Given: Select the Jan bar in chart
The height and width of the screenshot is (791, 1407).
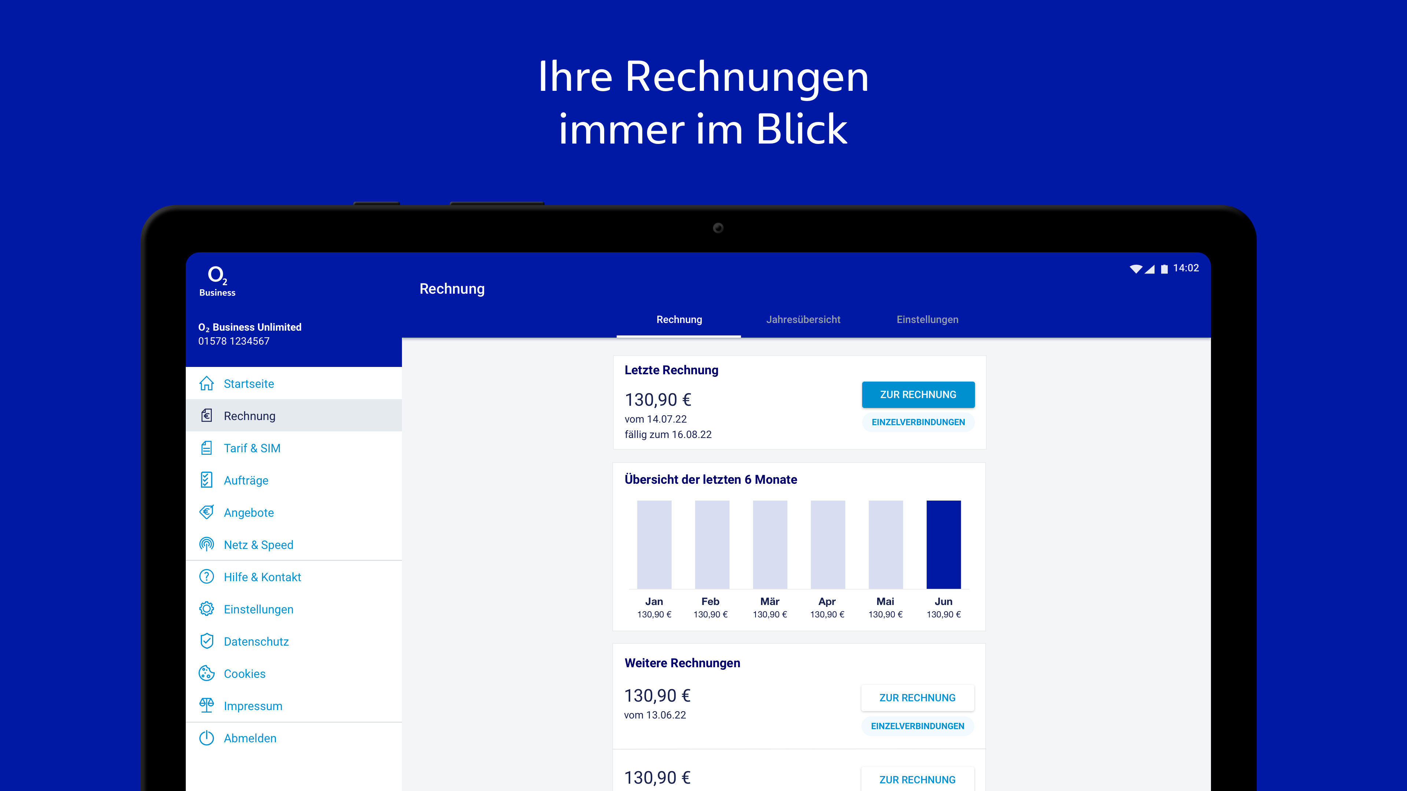Looking at the screenshot, I should click(x=654, y=544).
